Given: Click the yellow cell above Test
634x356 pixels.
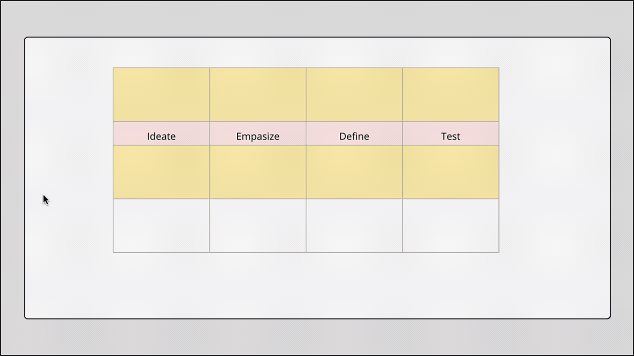Looking at the screenshot, I should pyautogui.click(x=451, y=94).
